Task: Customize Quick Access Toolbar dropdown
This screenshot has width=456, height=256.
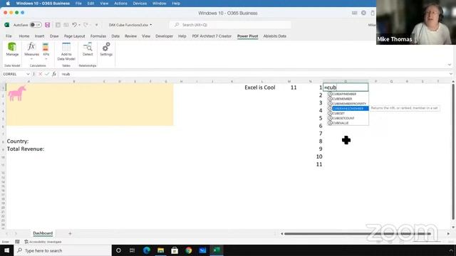Action: coord(97,25)
